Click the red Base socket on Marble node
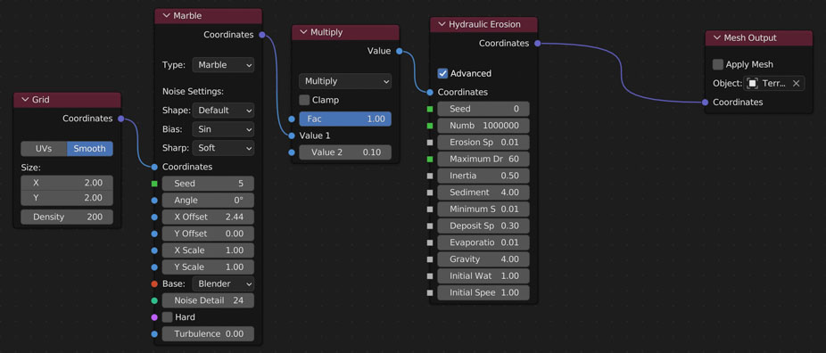This screenshot has width=826, height=353. [154, 283]
